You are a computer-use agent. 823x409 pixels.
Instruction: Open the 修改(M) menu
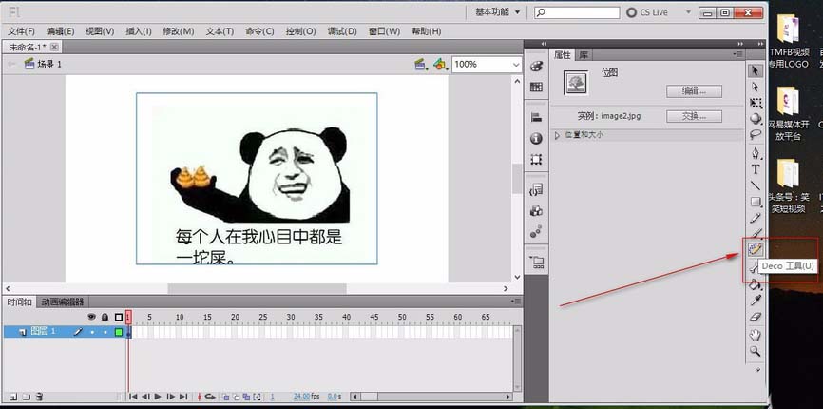pos(179,31)
